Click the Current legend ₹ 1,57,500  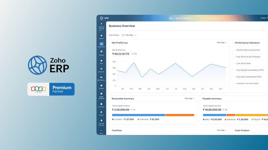click(x=123, y=119)
